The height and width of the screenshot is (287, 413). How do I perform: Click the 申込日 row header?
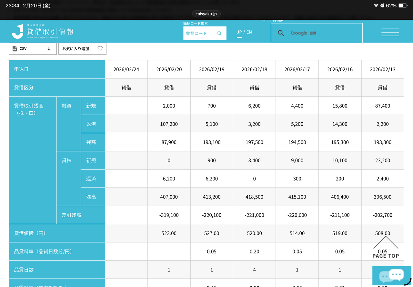point(57,69)
